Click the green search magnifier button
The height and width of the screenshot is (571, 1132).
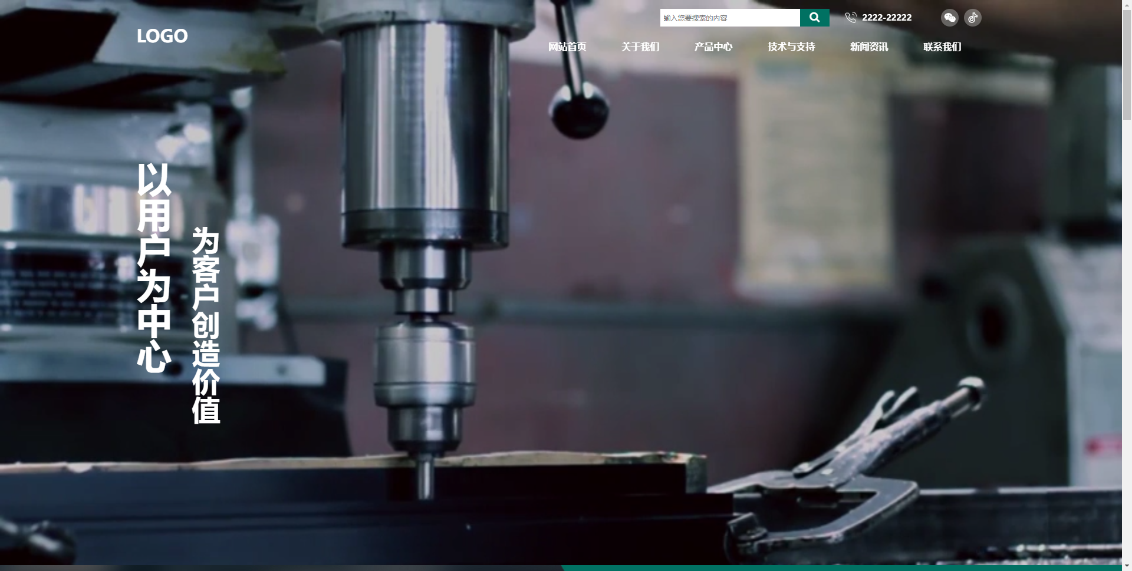(x=814, y=18)
